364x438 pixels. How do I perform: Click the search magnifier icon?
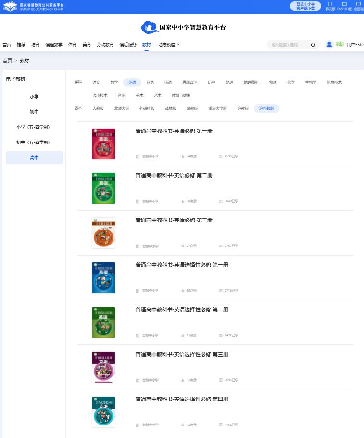tap(313, 45)
